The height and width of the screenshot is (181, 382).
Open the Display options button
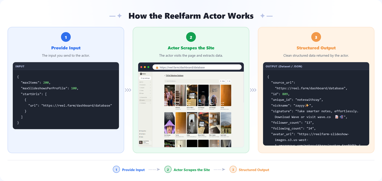pyautogui.click(x=222, y=81)
